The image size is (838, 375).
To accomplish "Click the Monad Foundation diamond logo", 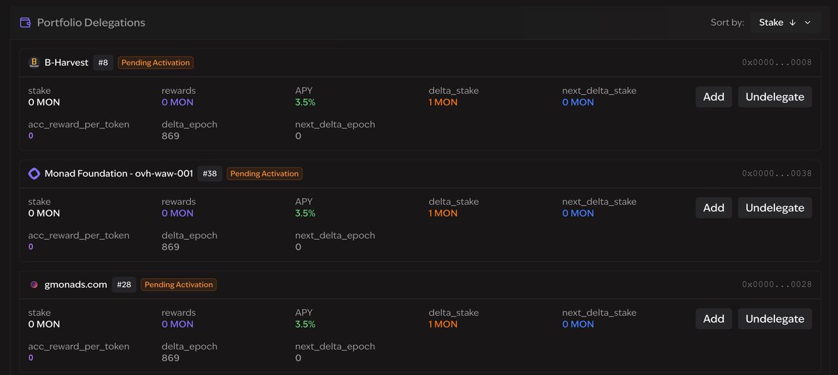I will coord(34,174).
